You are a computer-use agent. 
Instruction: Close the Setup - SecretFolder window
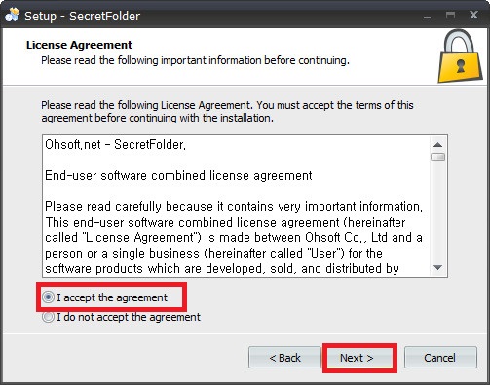coord(473,15)
